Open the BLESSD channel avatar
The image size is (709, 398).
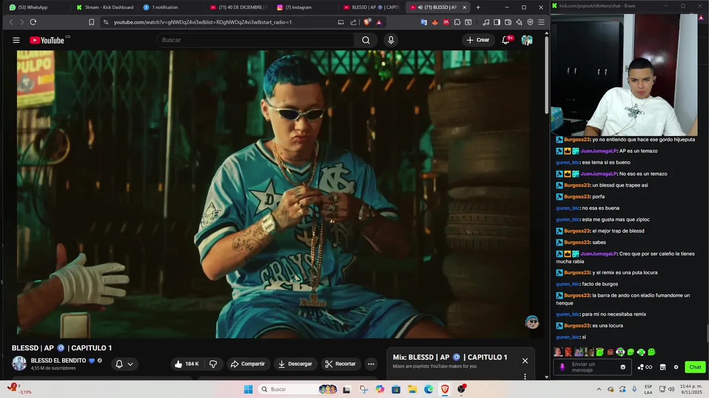(x=19, y=364)
